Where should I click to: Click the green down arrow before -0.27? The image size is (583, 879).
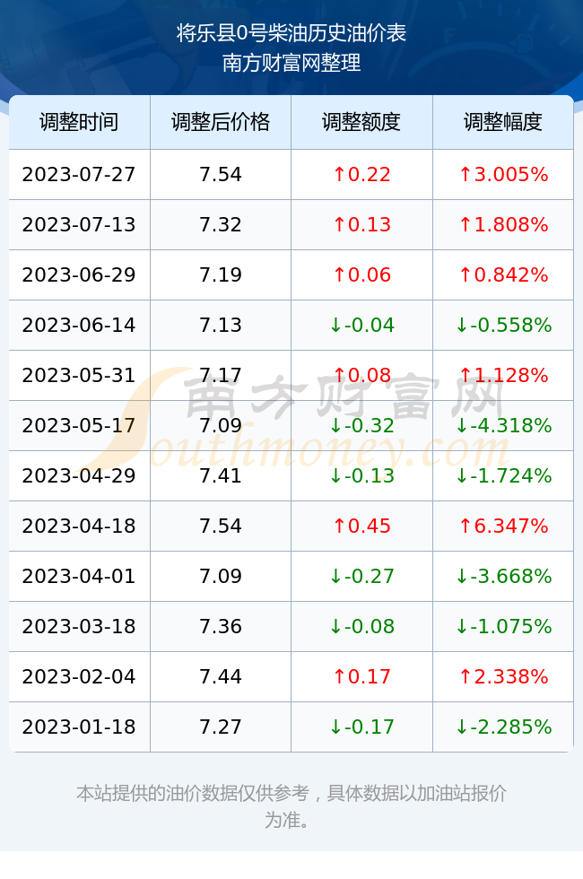click(335, 576)
